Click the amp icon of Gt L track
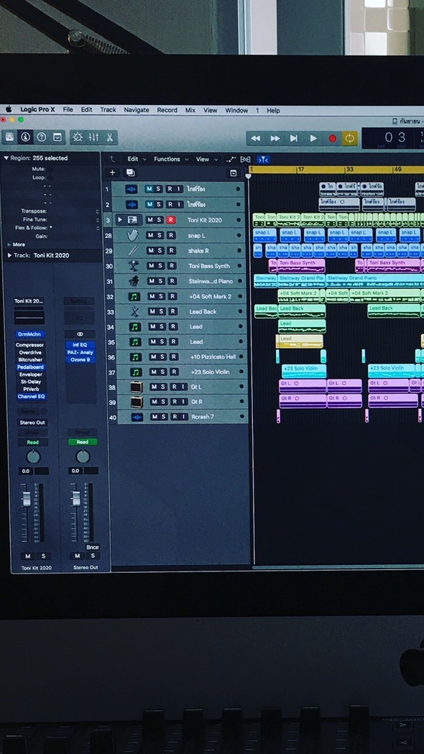 pyautogui.click(x=137, y=387)
